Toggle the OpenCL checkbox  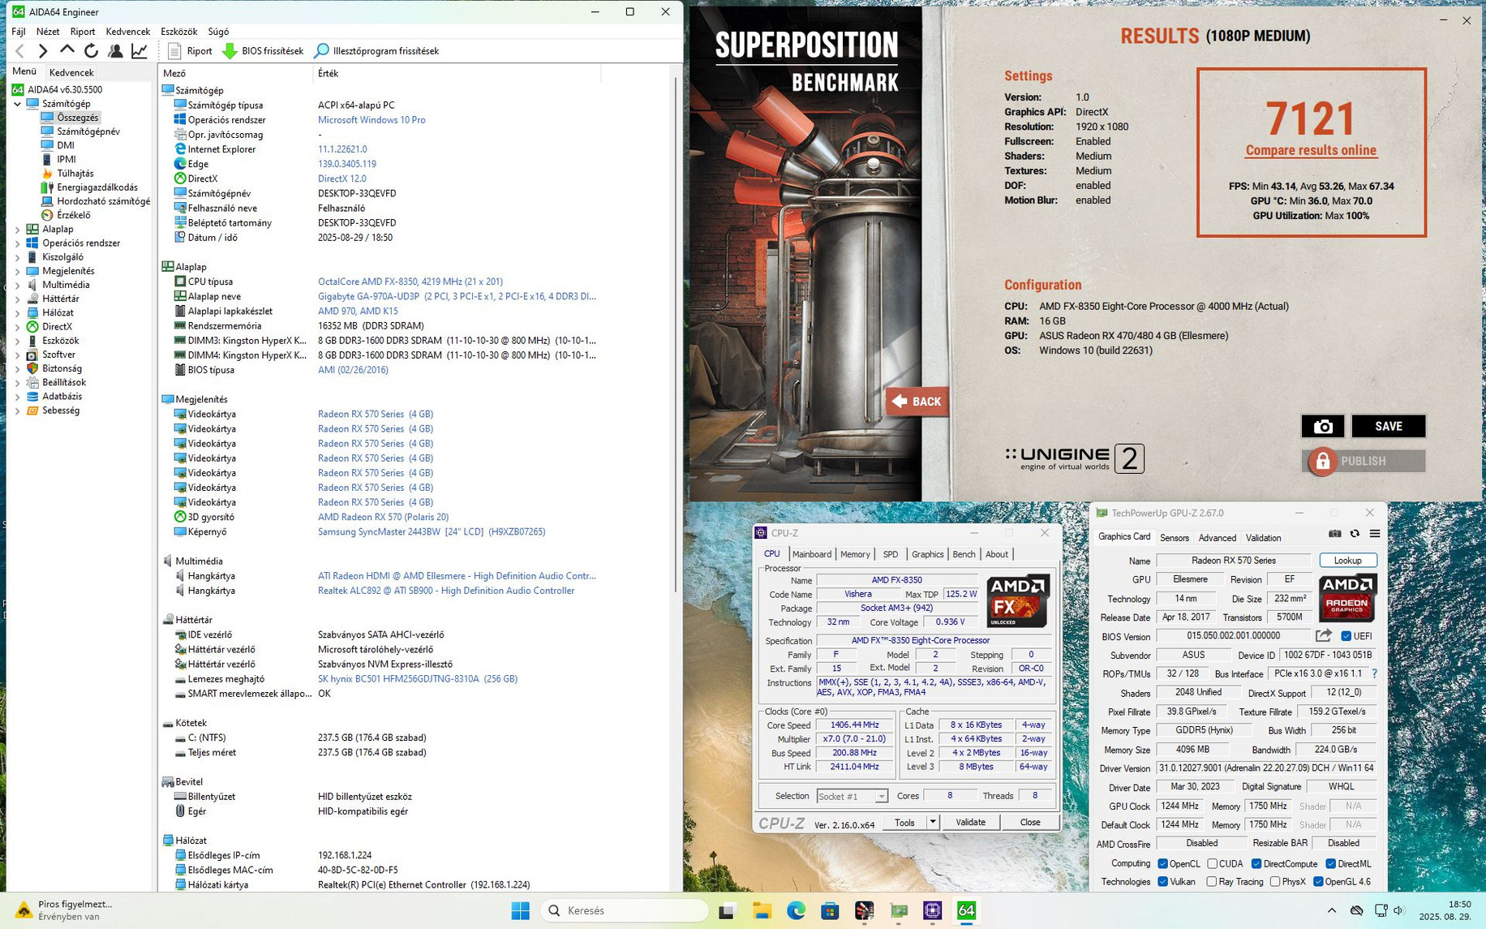(1162, 864)
